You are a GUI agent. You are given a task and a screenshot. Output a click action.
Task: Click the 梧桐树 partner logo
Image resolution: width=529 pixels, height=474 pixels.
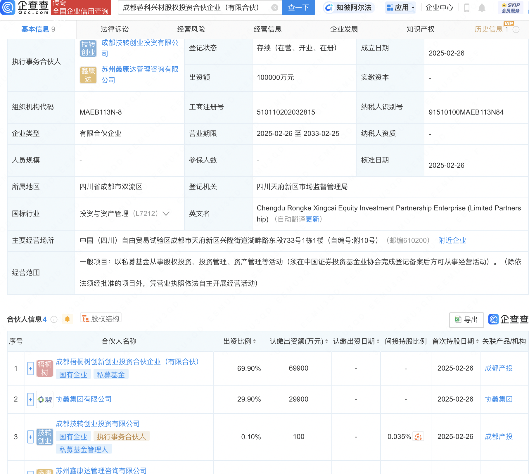coord(44,368)
